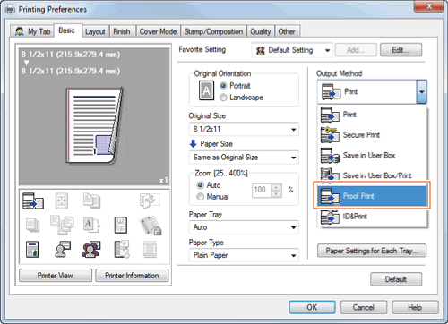The image size is (448, 324).
Task: Open the Paper Type Plain Paper dropdown
Action: [x=244, y=255]
